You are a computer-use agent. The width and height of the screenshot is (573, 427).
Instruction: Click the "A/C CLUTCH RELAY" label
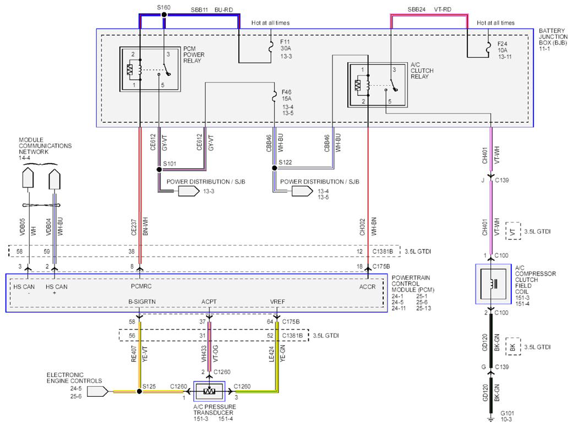tap(422, 70)
